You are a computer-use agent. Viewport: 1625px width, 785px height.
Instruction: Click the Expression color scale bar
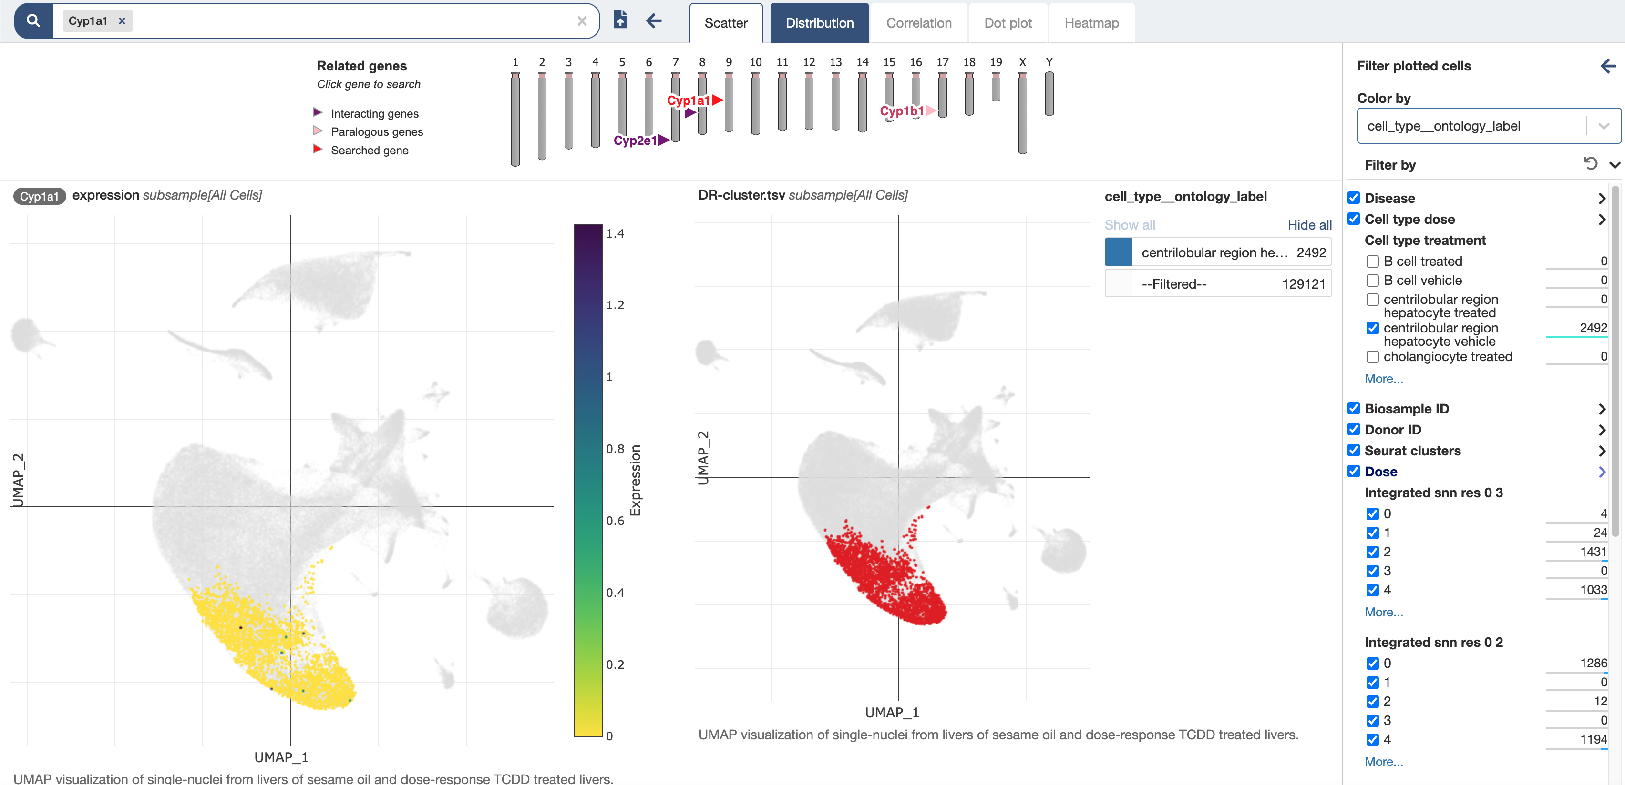588,480
